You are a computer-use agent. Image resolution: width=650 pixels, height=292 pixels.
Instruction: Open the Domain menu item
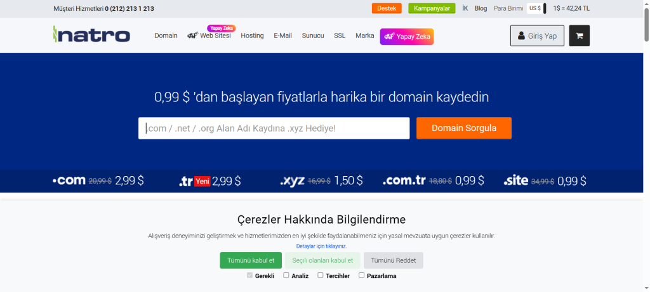tap(166, 35)
